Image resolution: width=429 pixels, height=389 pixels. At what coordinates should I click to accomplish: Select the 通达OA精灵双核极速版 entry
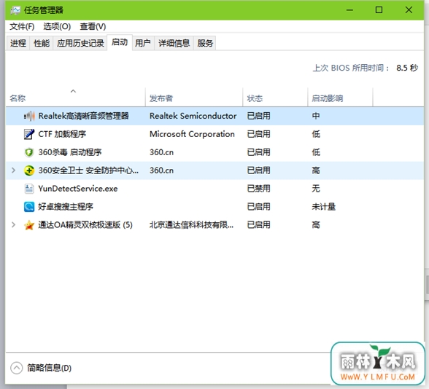coord(214,225)
